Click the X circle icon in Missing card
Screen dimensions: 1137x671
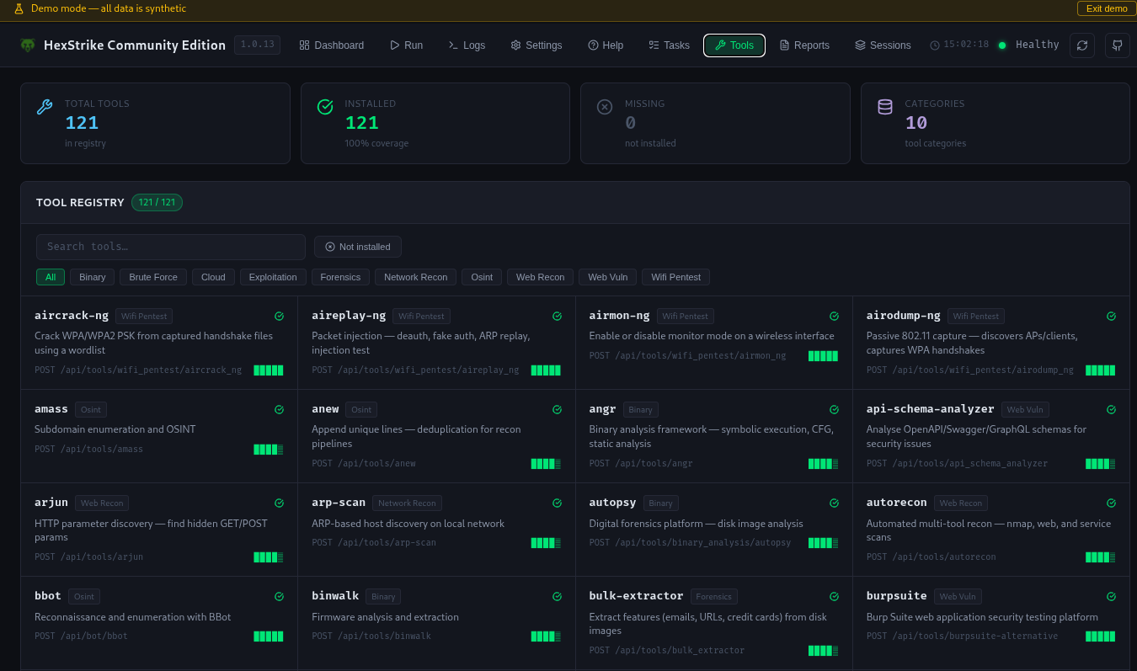point(605,107)
